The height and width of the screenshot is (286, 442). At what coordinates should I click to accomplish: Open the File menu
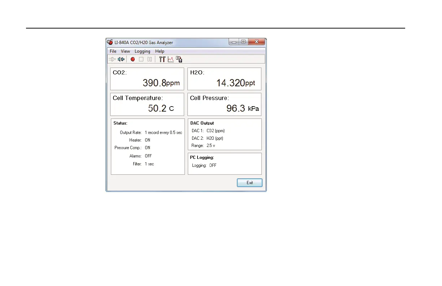[113, 51]
